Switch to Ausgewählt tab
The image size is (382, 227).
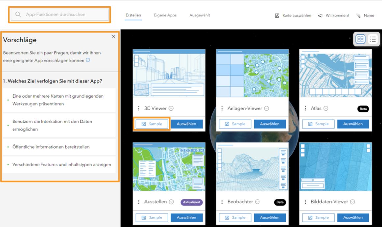pos(200,15)
